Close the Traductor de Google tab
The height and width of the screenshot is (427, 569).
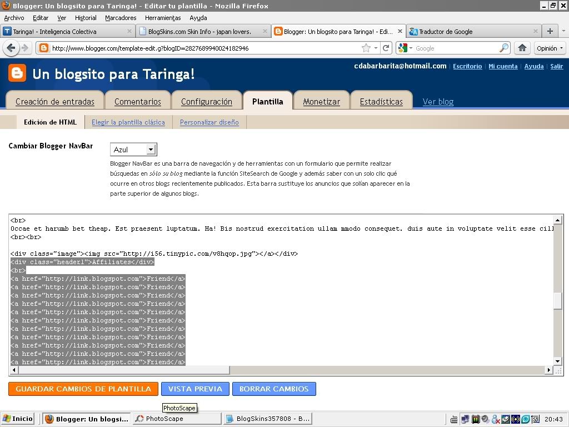(x=535, y=31)
